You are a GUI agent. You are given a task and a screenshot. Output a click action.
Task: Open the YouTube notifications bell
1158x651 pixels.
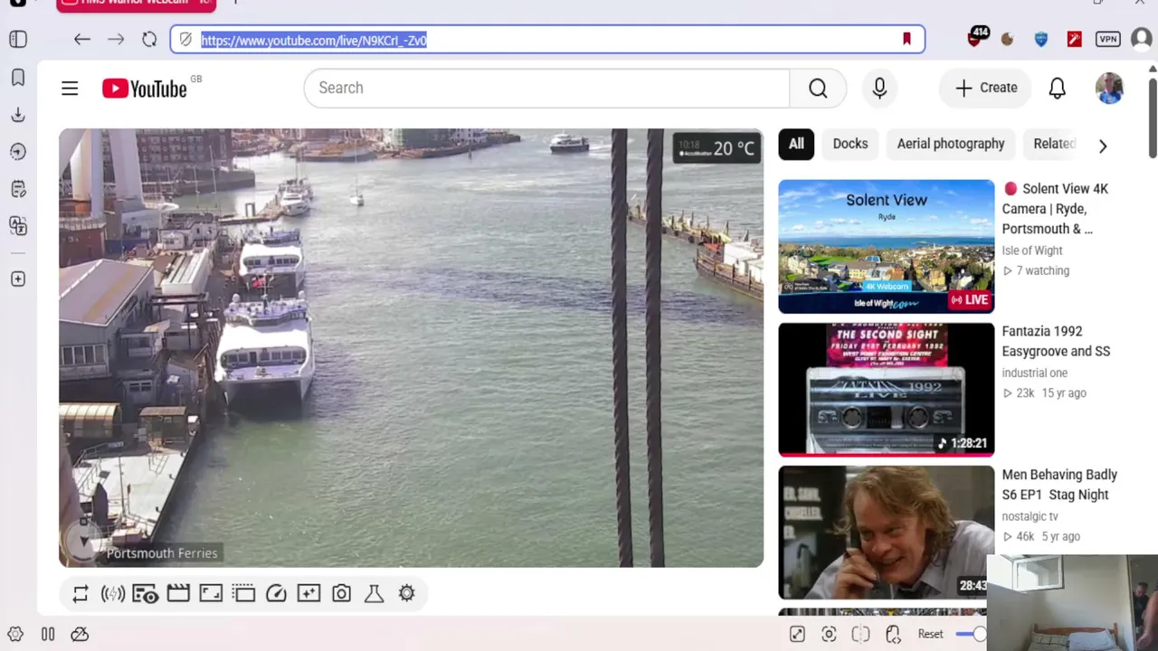(1057, 88)
